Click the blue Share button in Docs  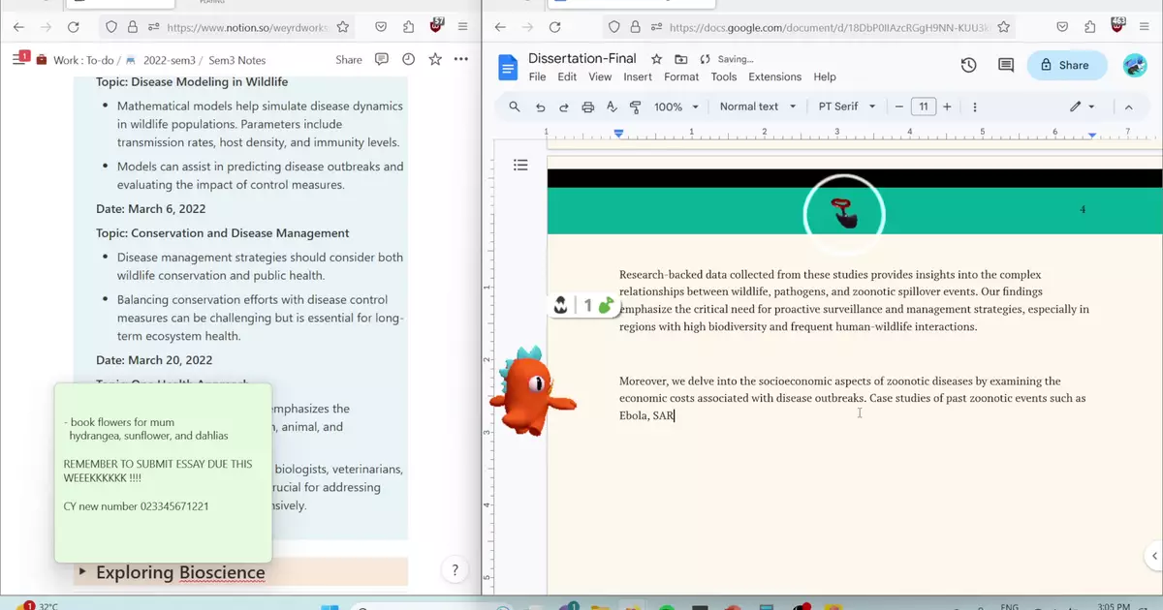click(x=1066, y=65)
